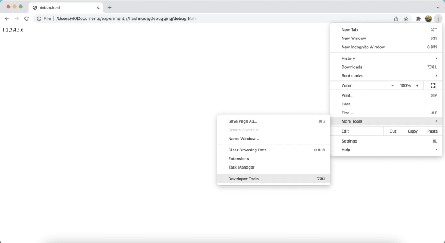This screenshot has height=243, width=445.
Task: Click the forward navigation arrow
Action: (17, 19)
